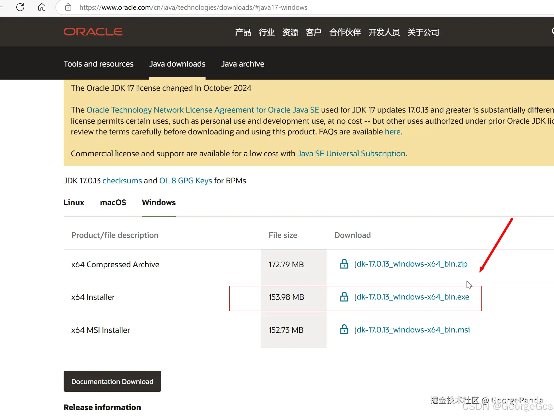554x416 pixels.
Task: Open the 关于公司 navigation menu
Action: pyautogui.click(x=423, y=32)
